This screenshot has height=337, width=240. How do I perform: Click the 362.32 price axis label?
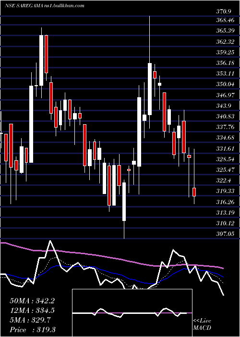pyautogui.click(x=226, y=42)
